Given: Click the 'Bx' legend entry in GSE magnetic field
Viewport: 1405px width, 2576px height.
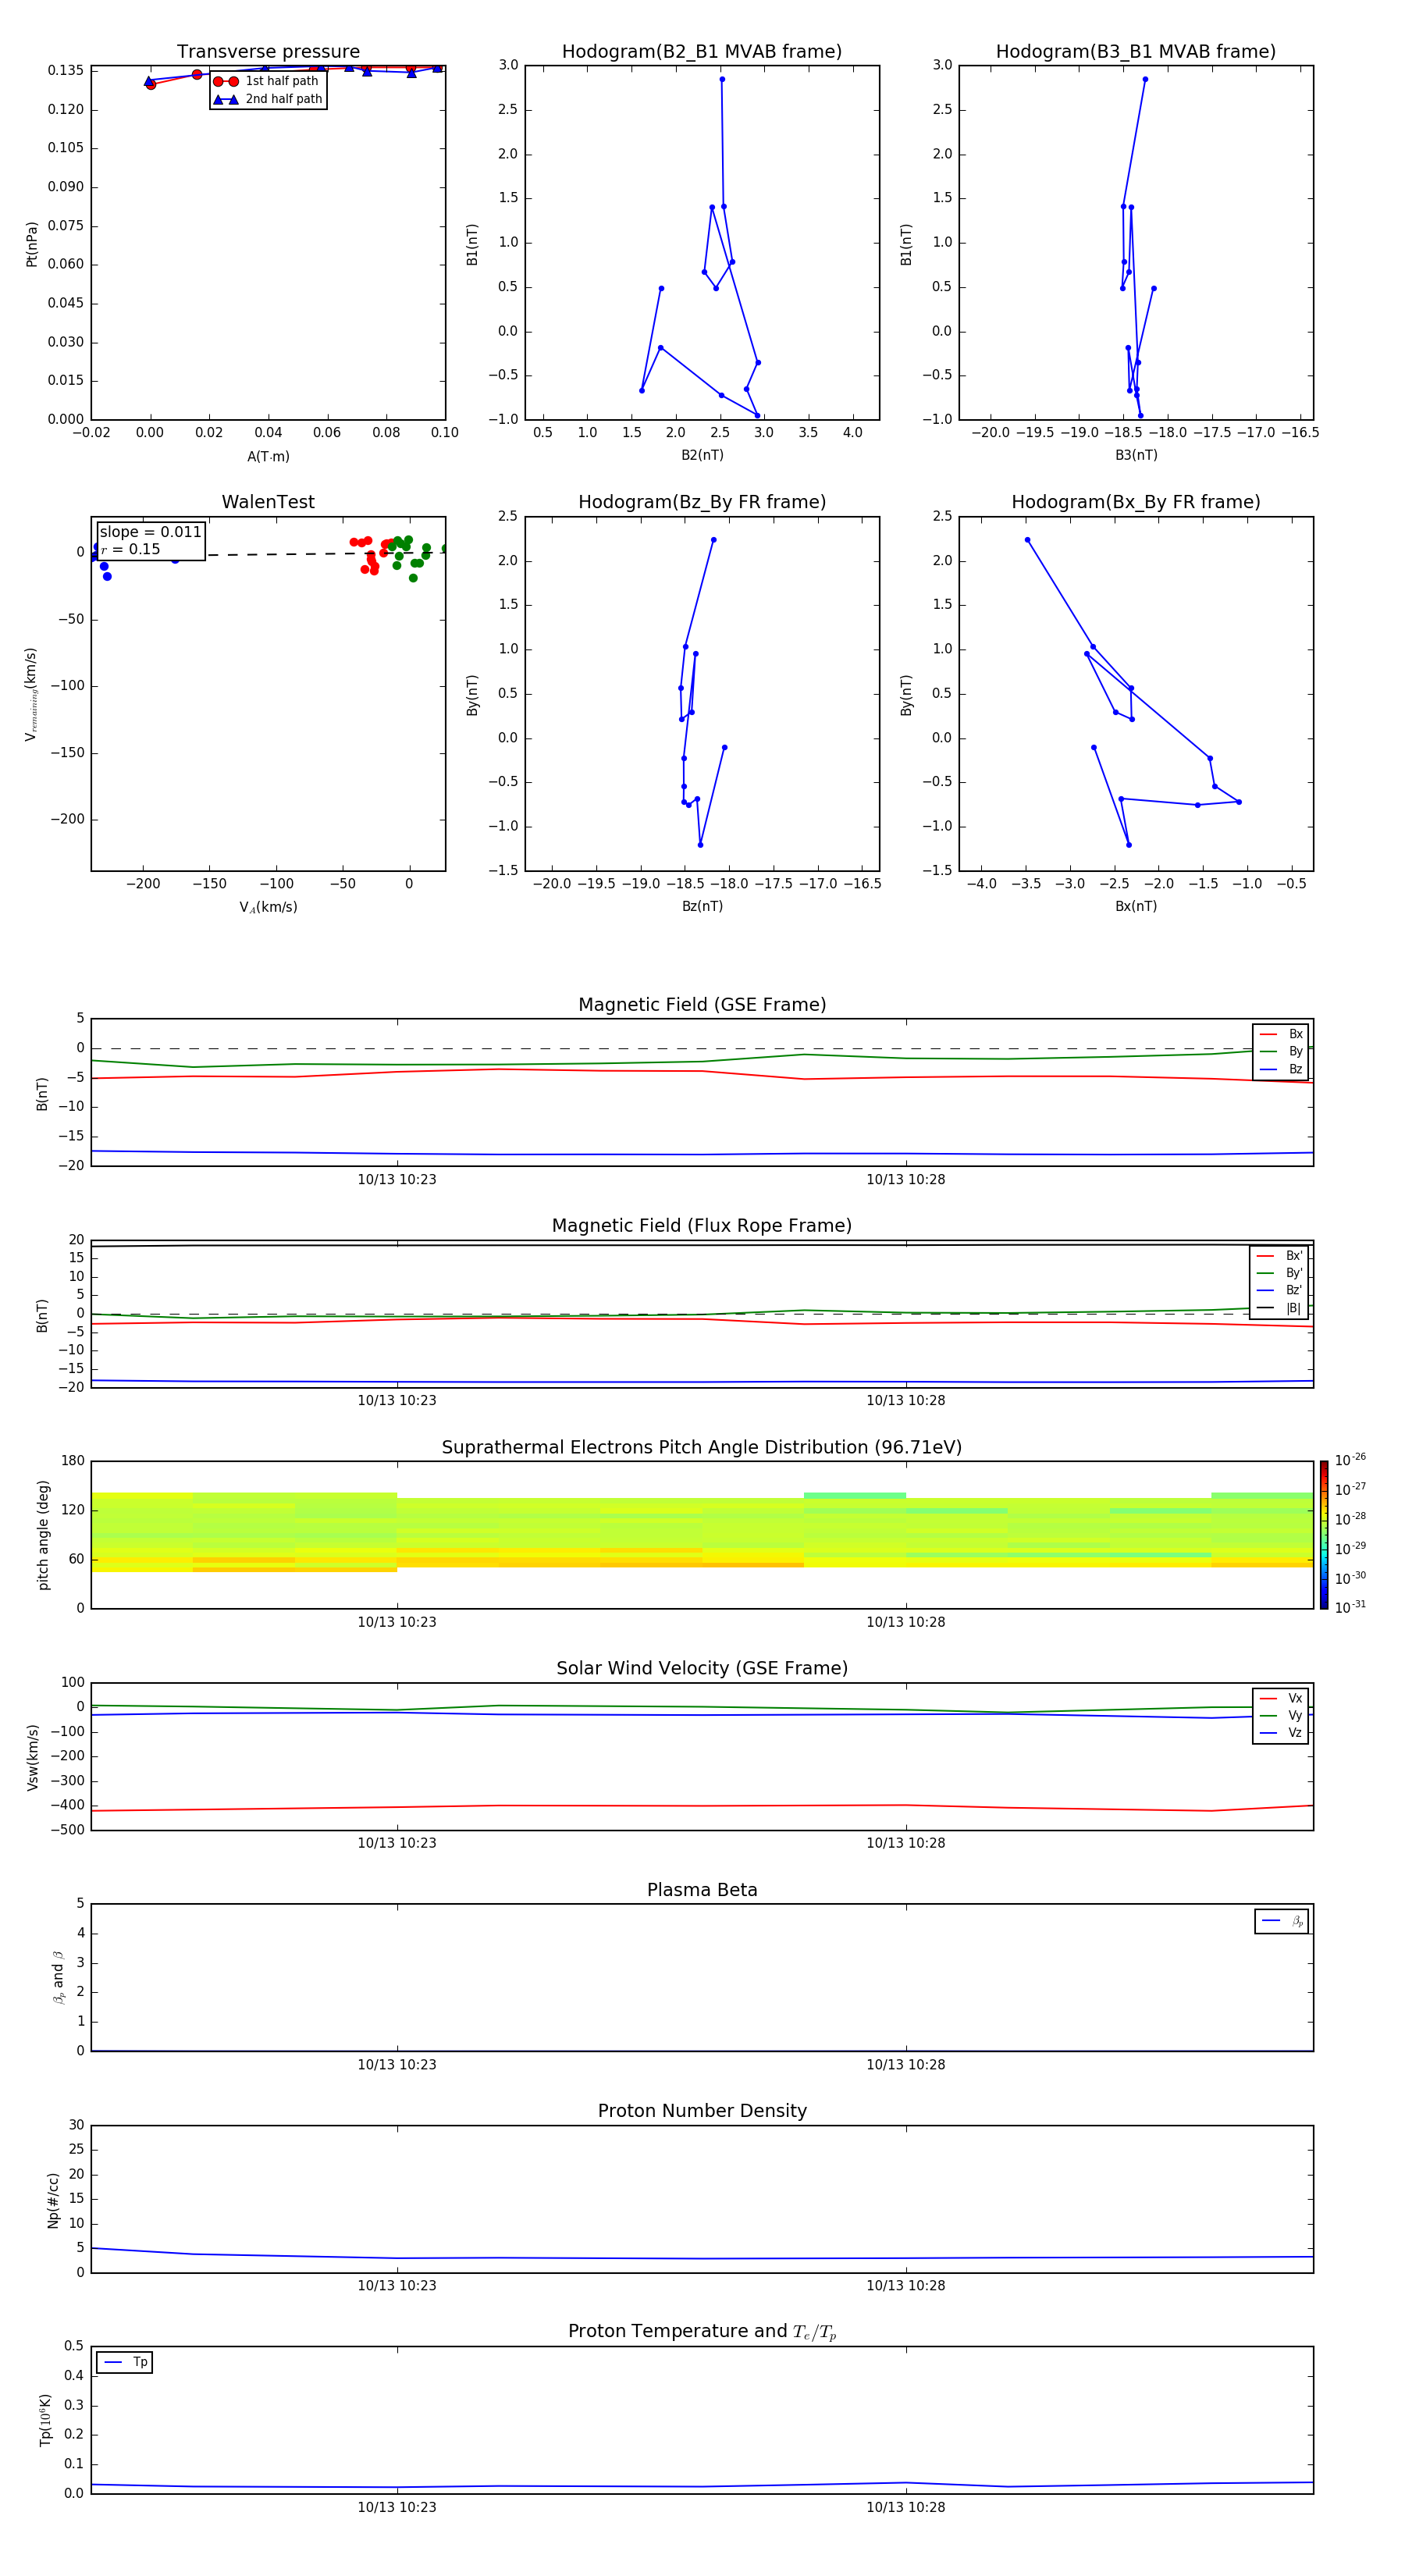Looking at the screenshot, I should [1281, 1034].
